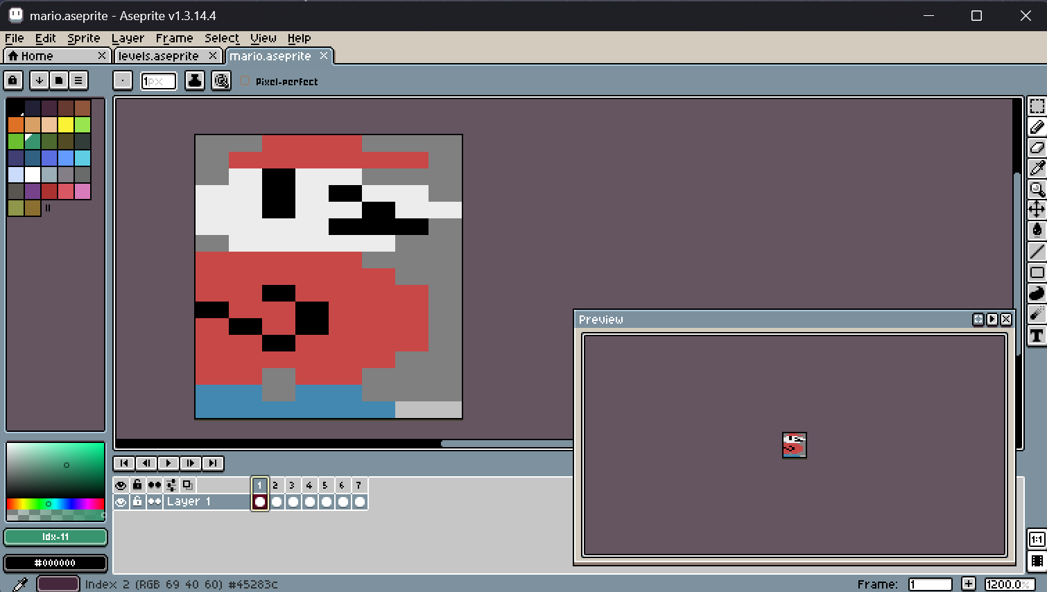Viewport: 1047px width, 592px height.
Task: Hide Layer 1 with its eye icon
Action: click(x=121, y=502)
